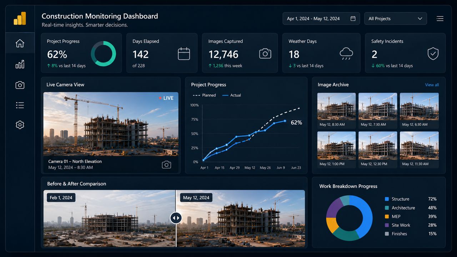Screen dimensions: 457x257
Task: Click the Architecture 48% value
Action: tap(432, 208)
